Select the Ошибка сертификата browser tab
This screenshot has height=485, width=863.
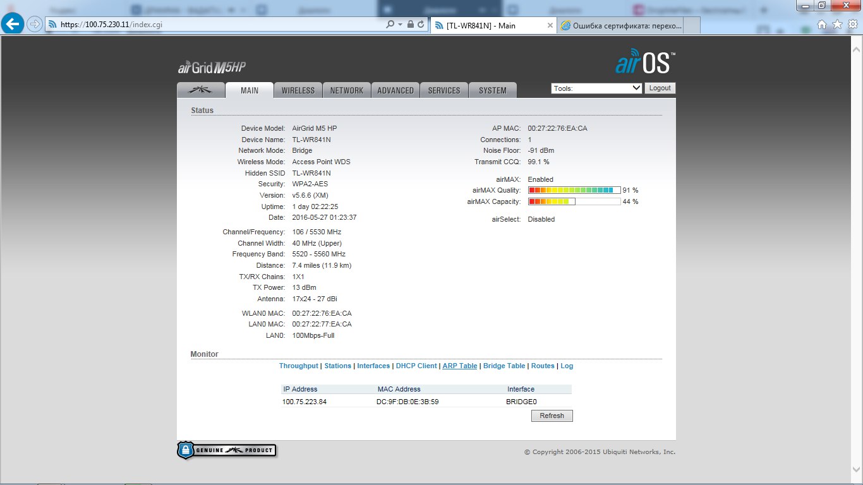(621, 25)
